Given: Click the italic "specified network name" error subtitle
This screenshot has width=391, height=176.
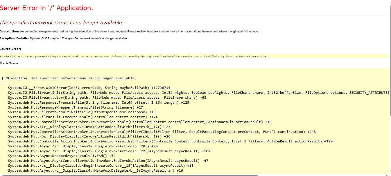Looking at the screenshot, I should [x=62, y=23].
